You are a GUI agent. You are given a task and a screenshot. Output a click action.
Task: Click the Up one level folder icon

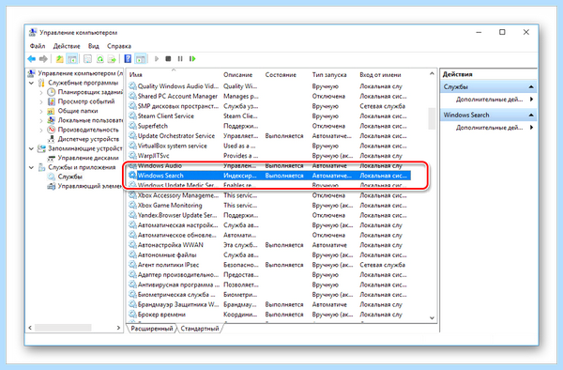click(60, 59)
